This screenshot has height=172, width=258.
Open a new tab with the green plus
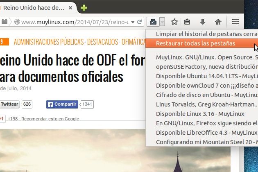click(x=84, y=8)
